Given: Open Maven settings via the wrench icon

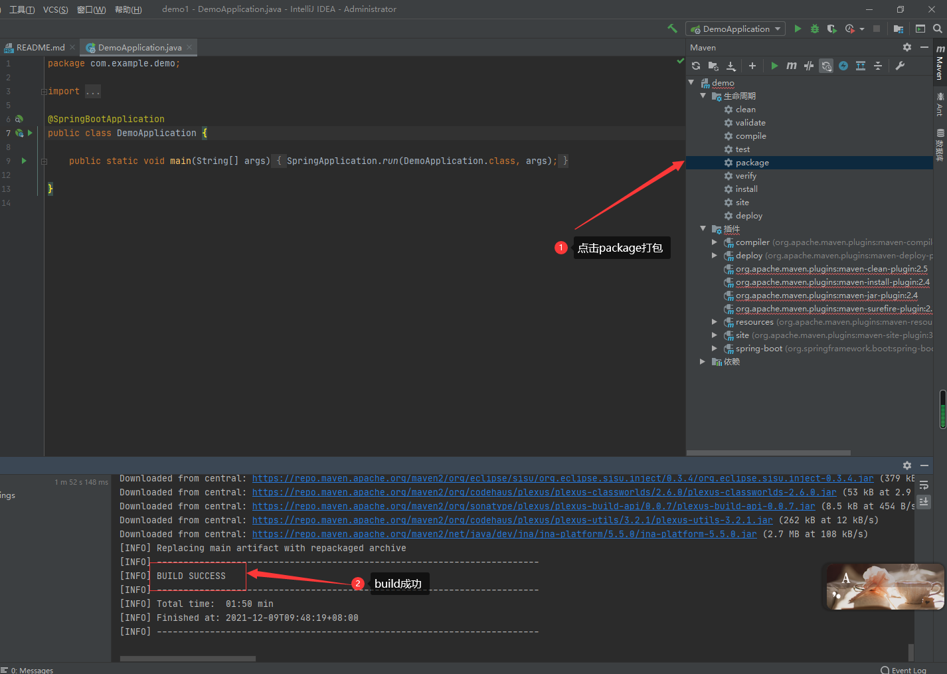Looking at the screenshot, I should 900,66.
